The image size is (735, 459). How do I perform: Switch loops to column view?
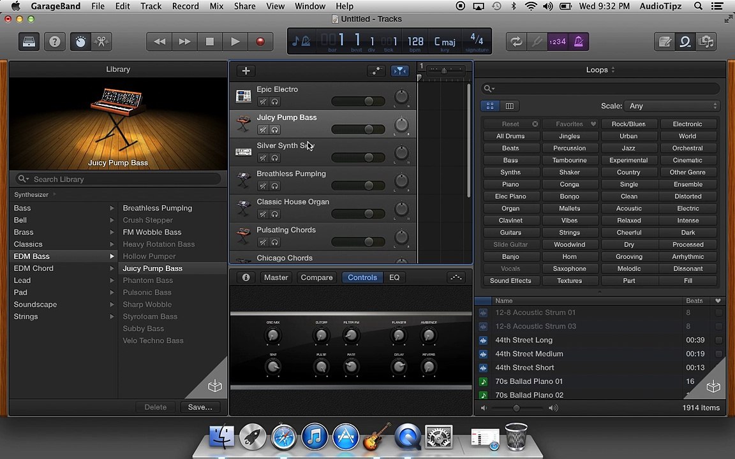(x=509, y=106)
